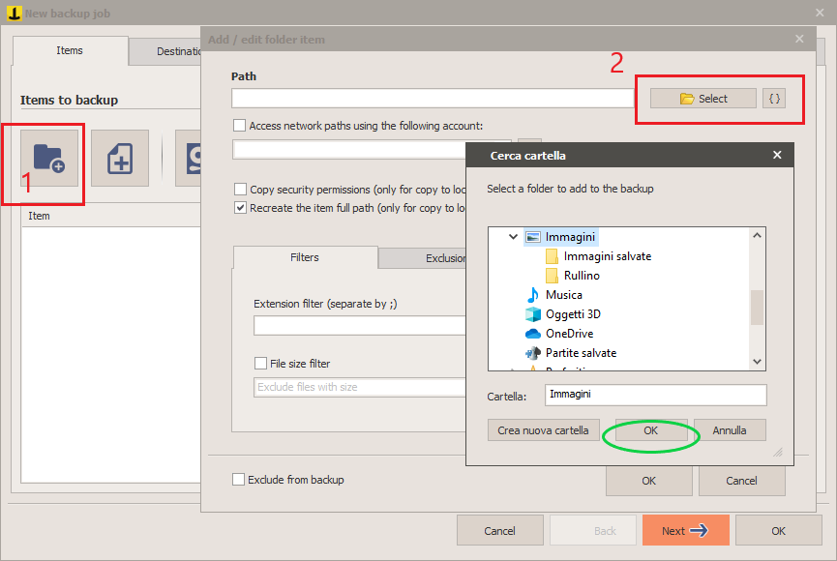Image resolution: width=837 pixels, height=561 pixels.
Task: Click the Path input field
Action: point(433,99)
